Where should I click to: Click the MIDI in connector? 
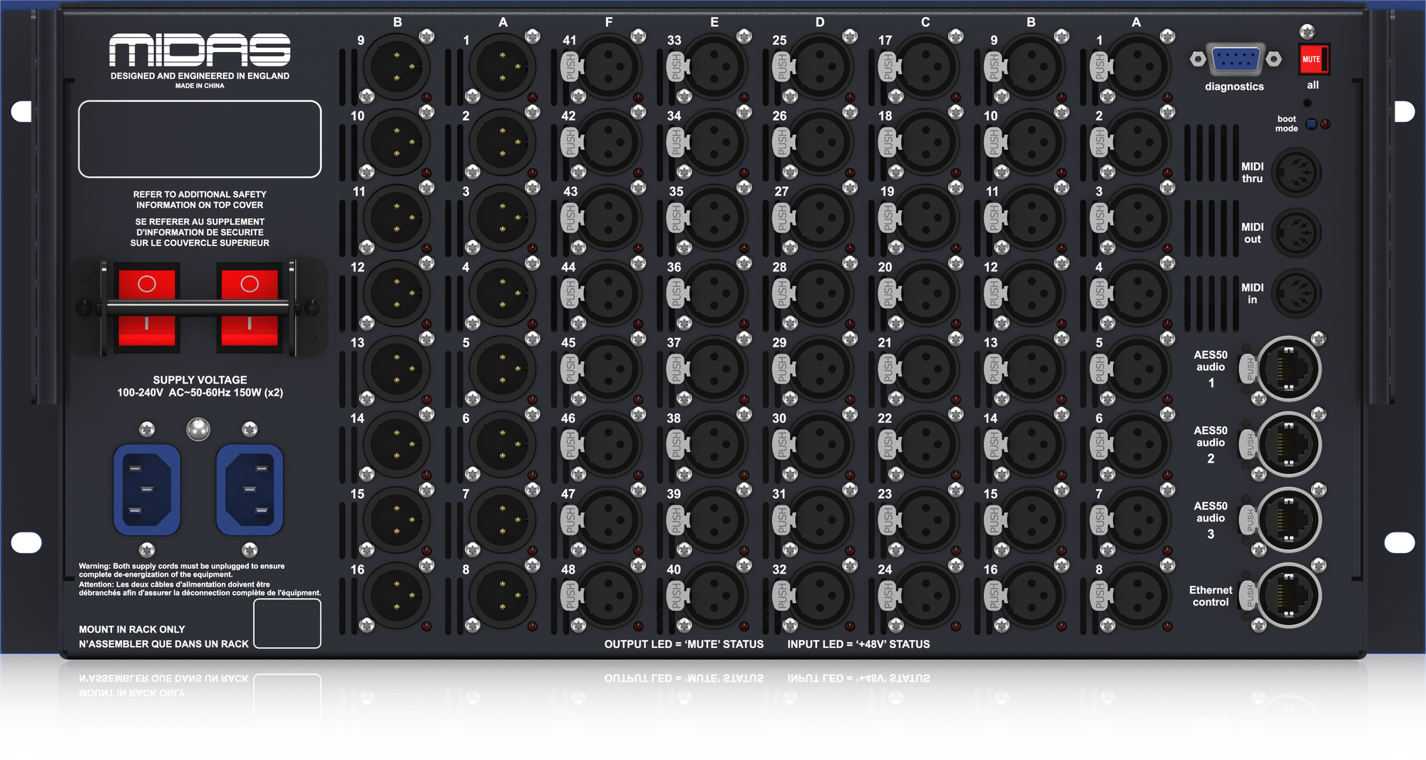coord(1296,293)
